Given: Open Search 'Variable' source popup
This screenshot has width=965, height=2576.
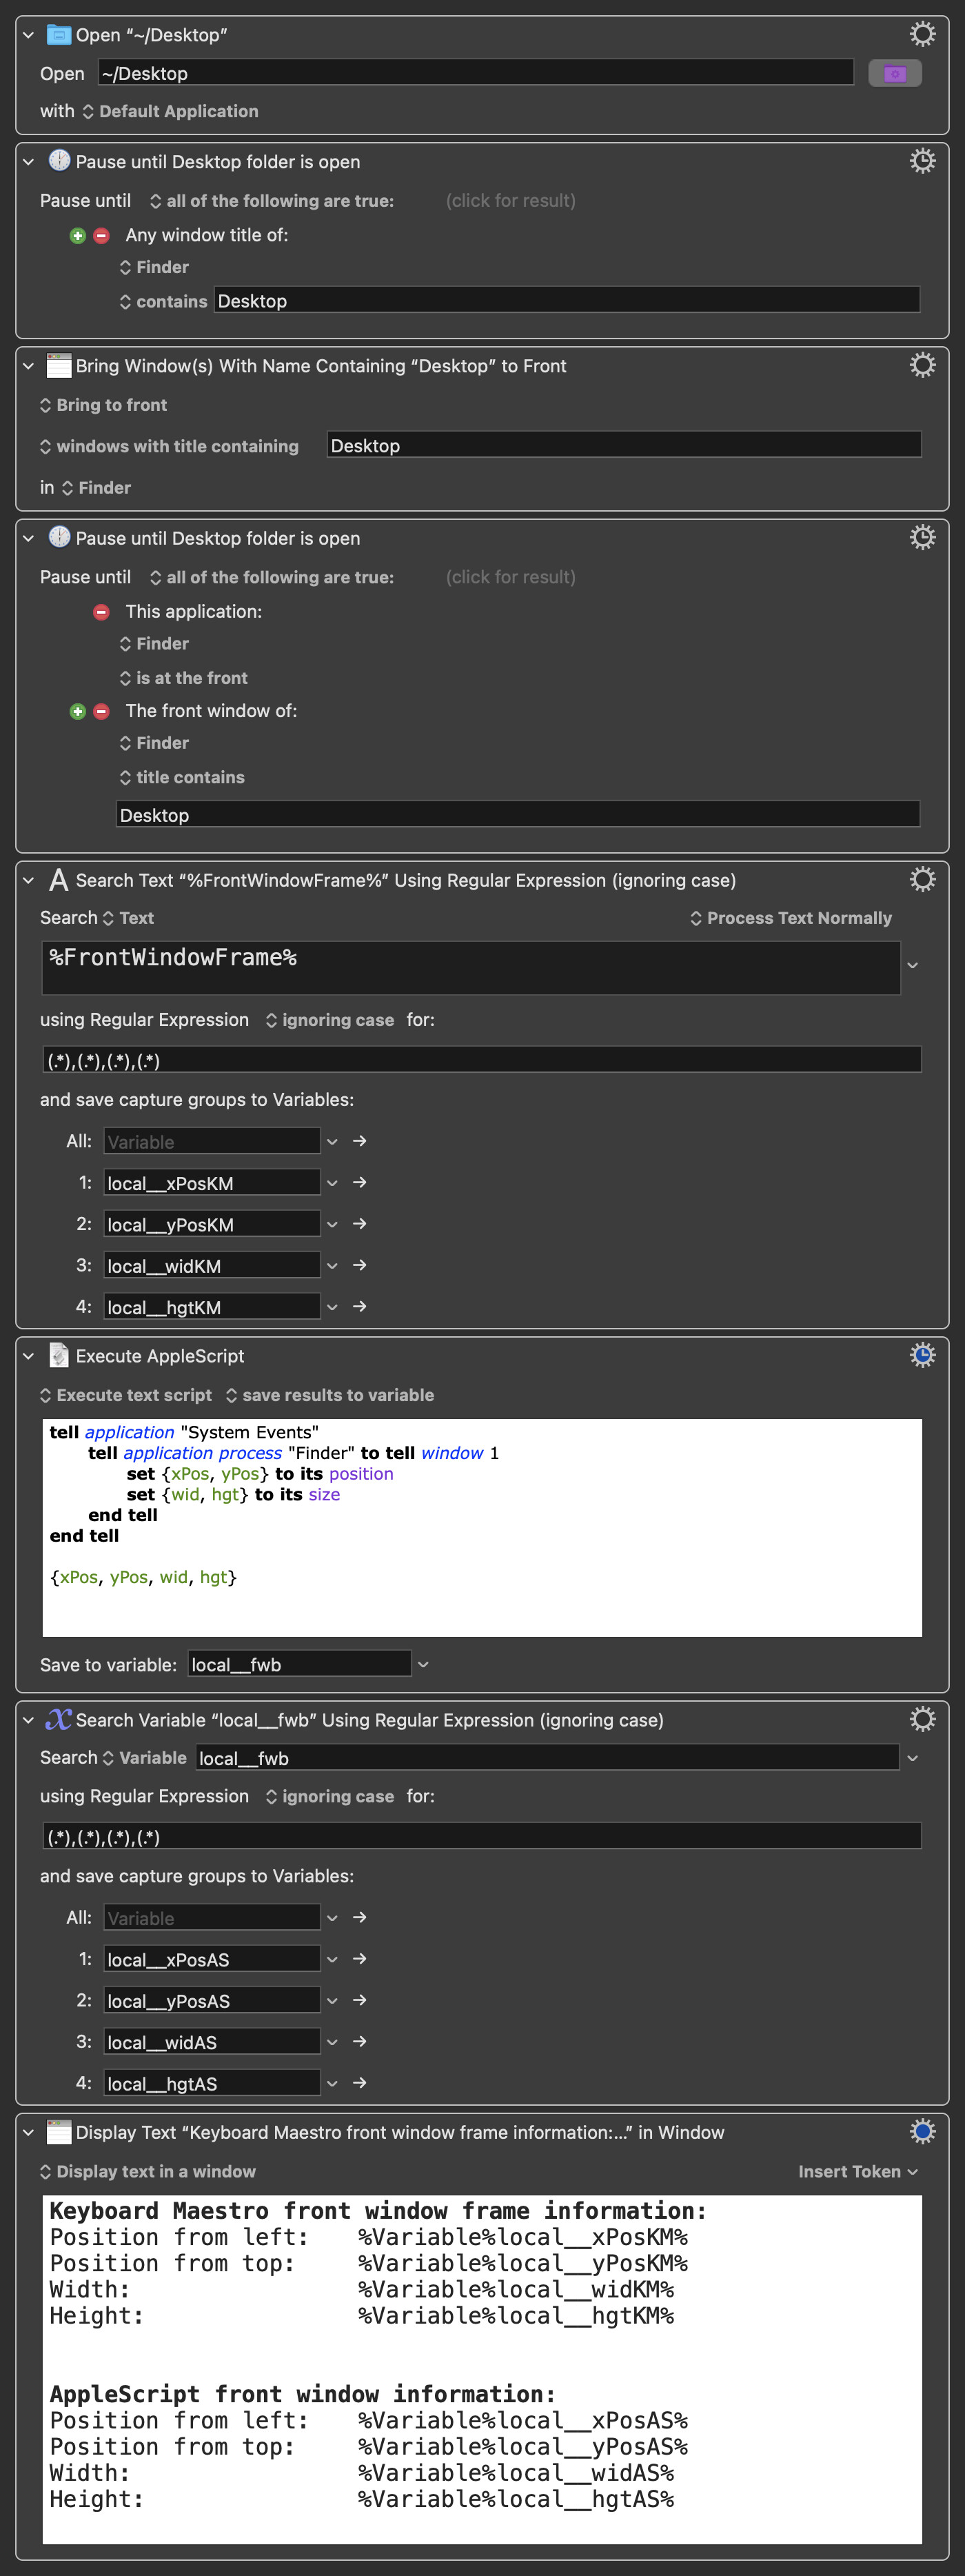Looking at the screenshot, I should (x=144, y=1757).
